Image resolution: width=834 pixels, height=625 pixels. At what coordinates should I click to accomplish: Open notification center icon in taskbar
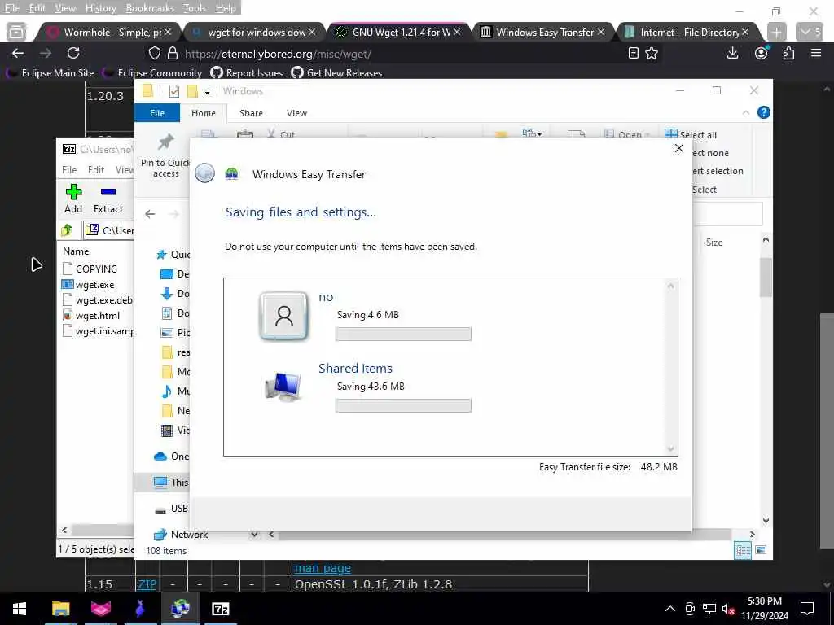point(807,609)
